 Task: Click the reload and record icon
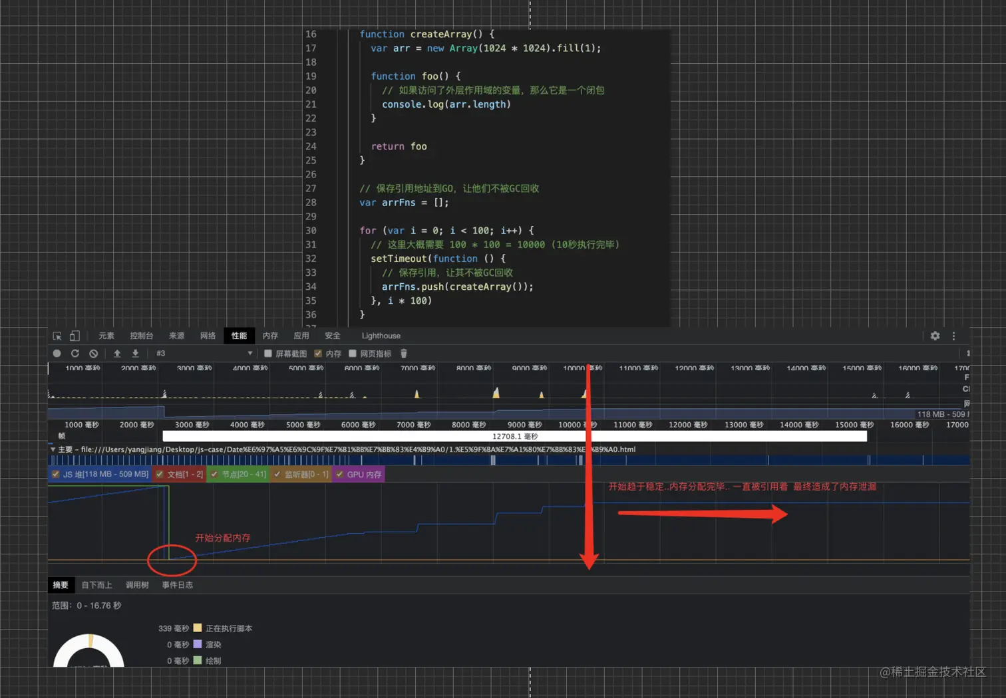pos(75,354)
